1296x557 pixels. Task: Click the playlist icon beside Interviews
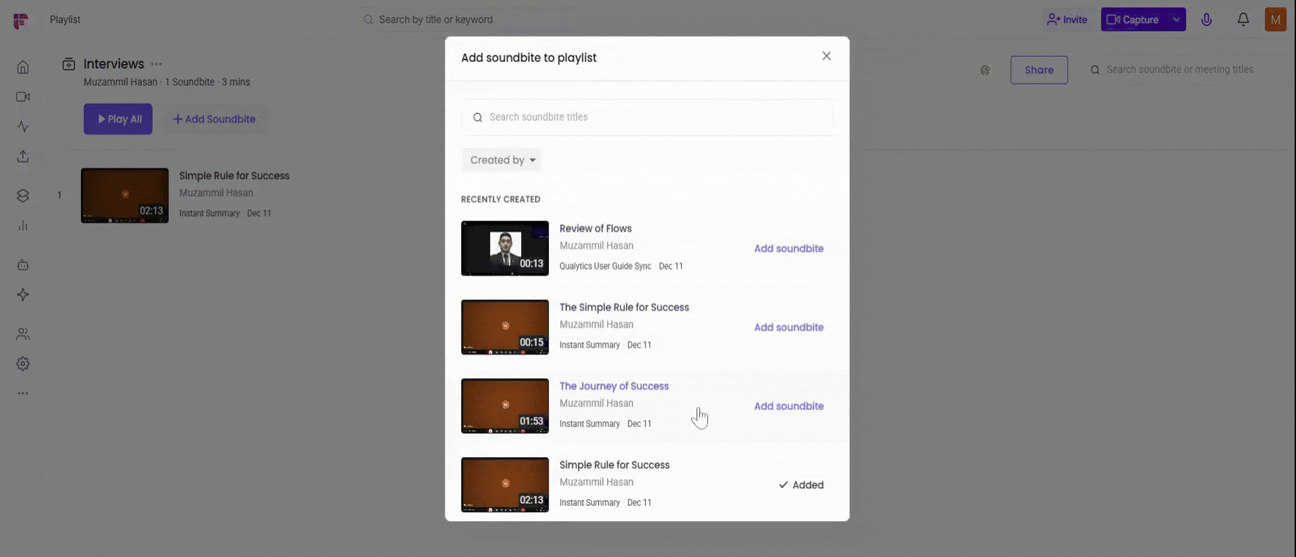[69, 64]
